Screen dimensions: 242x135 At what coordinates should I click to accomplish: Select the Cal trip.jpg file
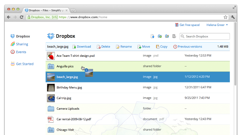[x=64, y=98]
